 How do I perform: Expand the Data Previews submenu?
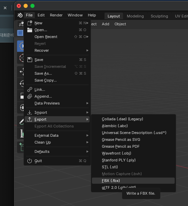point(57,103)
